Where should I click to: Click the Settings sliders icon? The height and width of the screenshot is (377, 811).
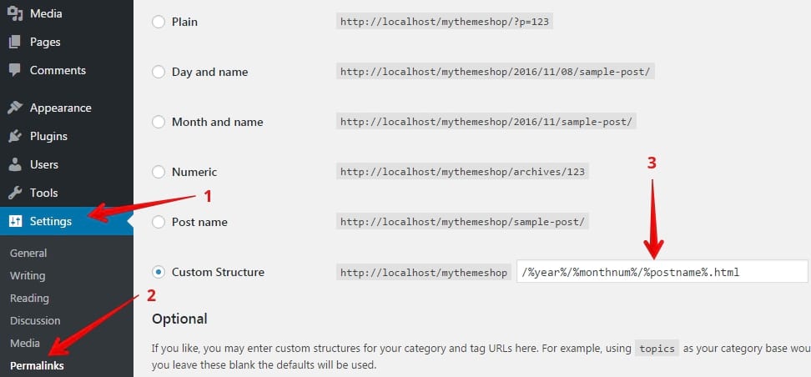[15, 221]
